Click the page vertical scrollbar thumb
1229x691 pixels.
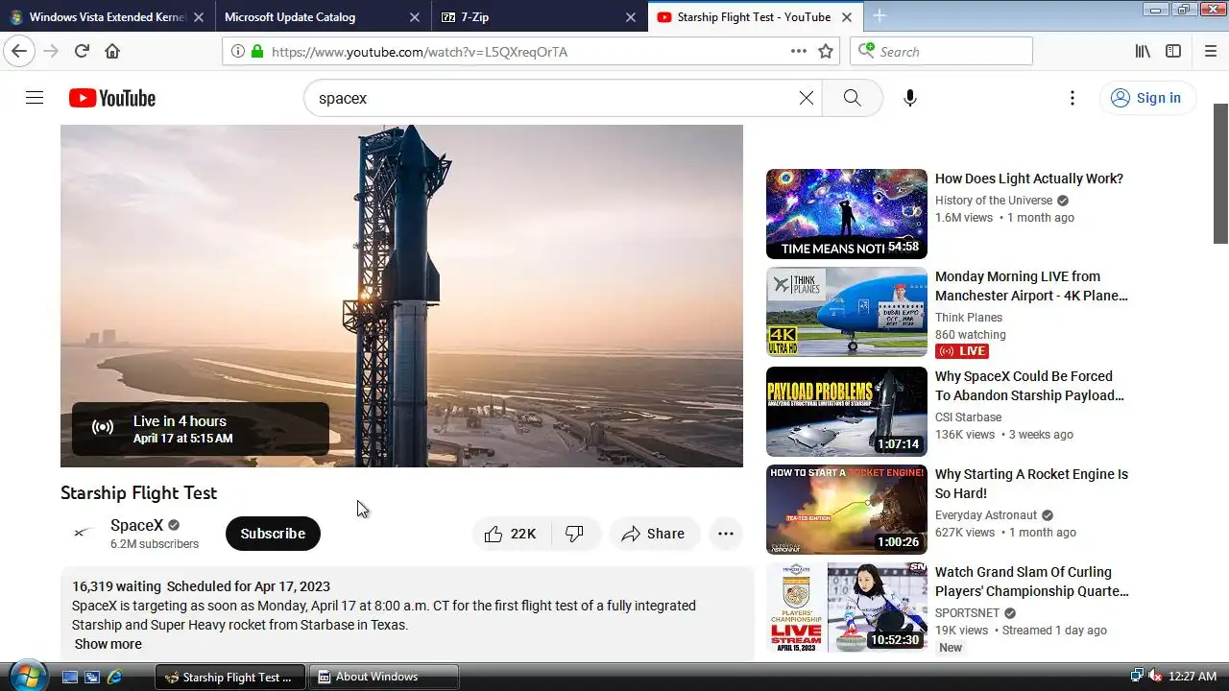click(1220, 173)
